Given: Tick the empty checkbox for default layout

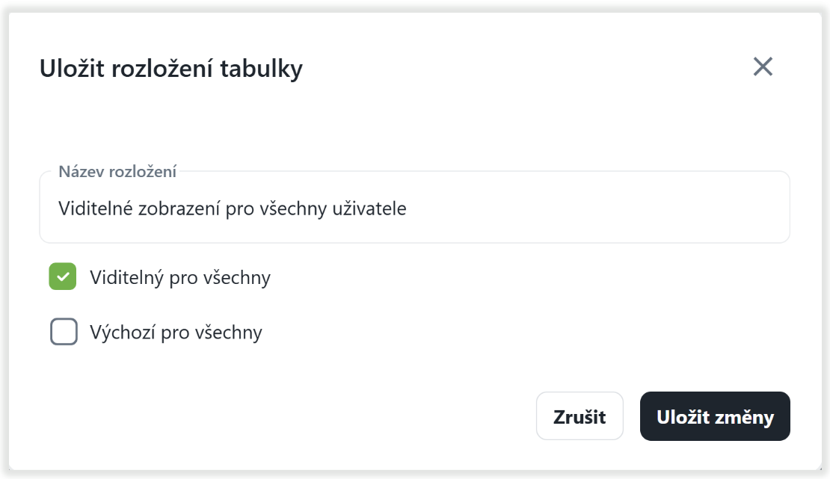Looking at the screenshot, I should (x=64, y=331).
